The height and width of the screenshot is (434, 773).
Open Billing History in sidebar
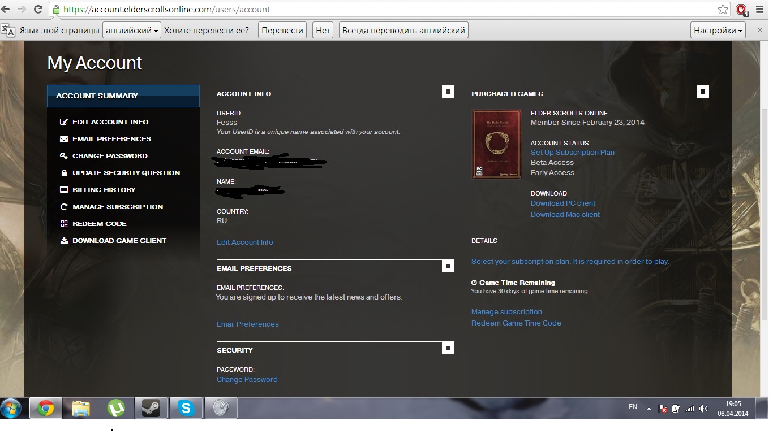[104, 190]
